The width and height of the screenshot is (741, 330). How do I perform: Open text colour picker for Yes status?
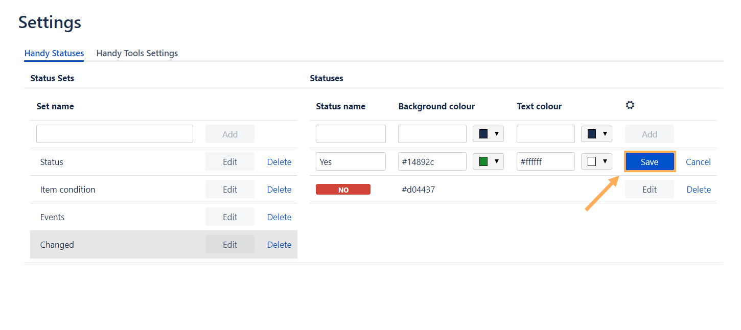pos(597,162)
